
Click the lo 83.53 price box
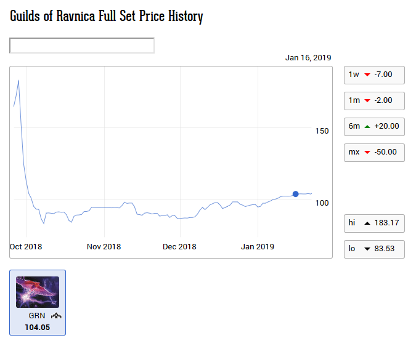pos(373,249)
